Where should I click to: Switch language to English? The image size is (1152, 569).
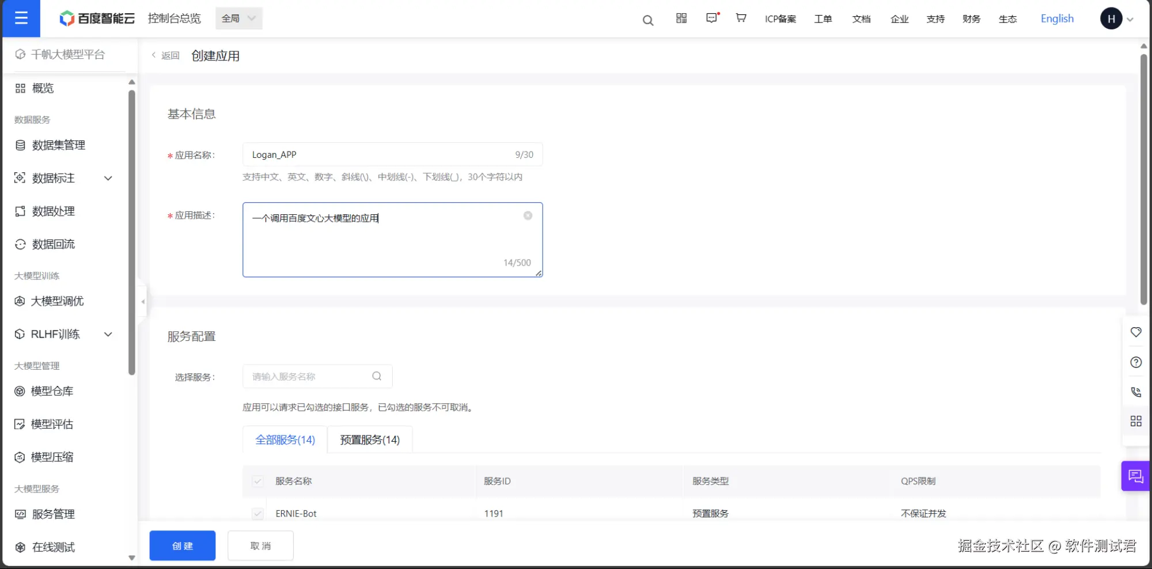[1058, 18]
